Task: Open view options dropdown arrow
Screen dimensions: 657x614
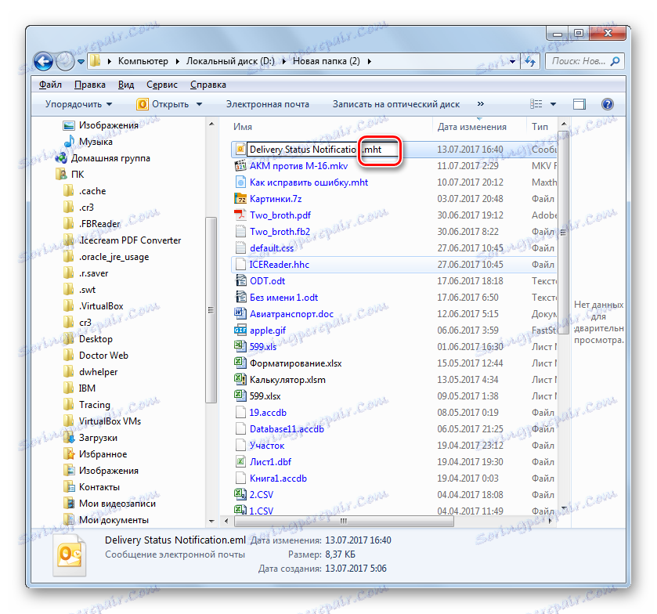Action: click(553, 104)
